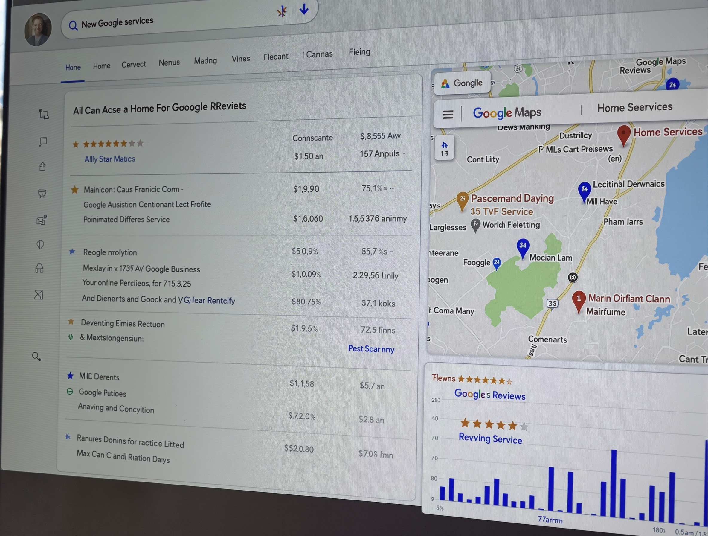This screenshot has width=708, height=536.
Task: Expand the 157 Anpuls dropdown
Action: pos(383,154)
